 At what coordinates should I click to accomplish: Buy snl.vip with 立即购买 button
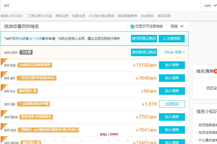coord(172,104)
